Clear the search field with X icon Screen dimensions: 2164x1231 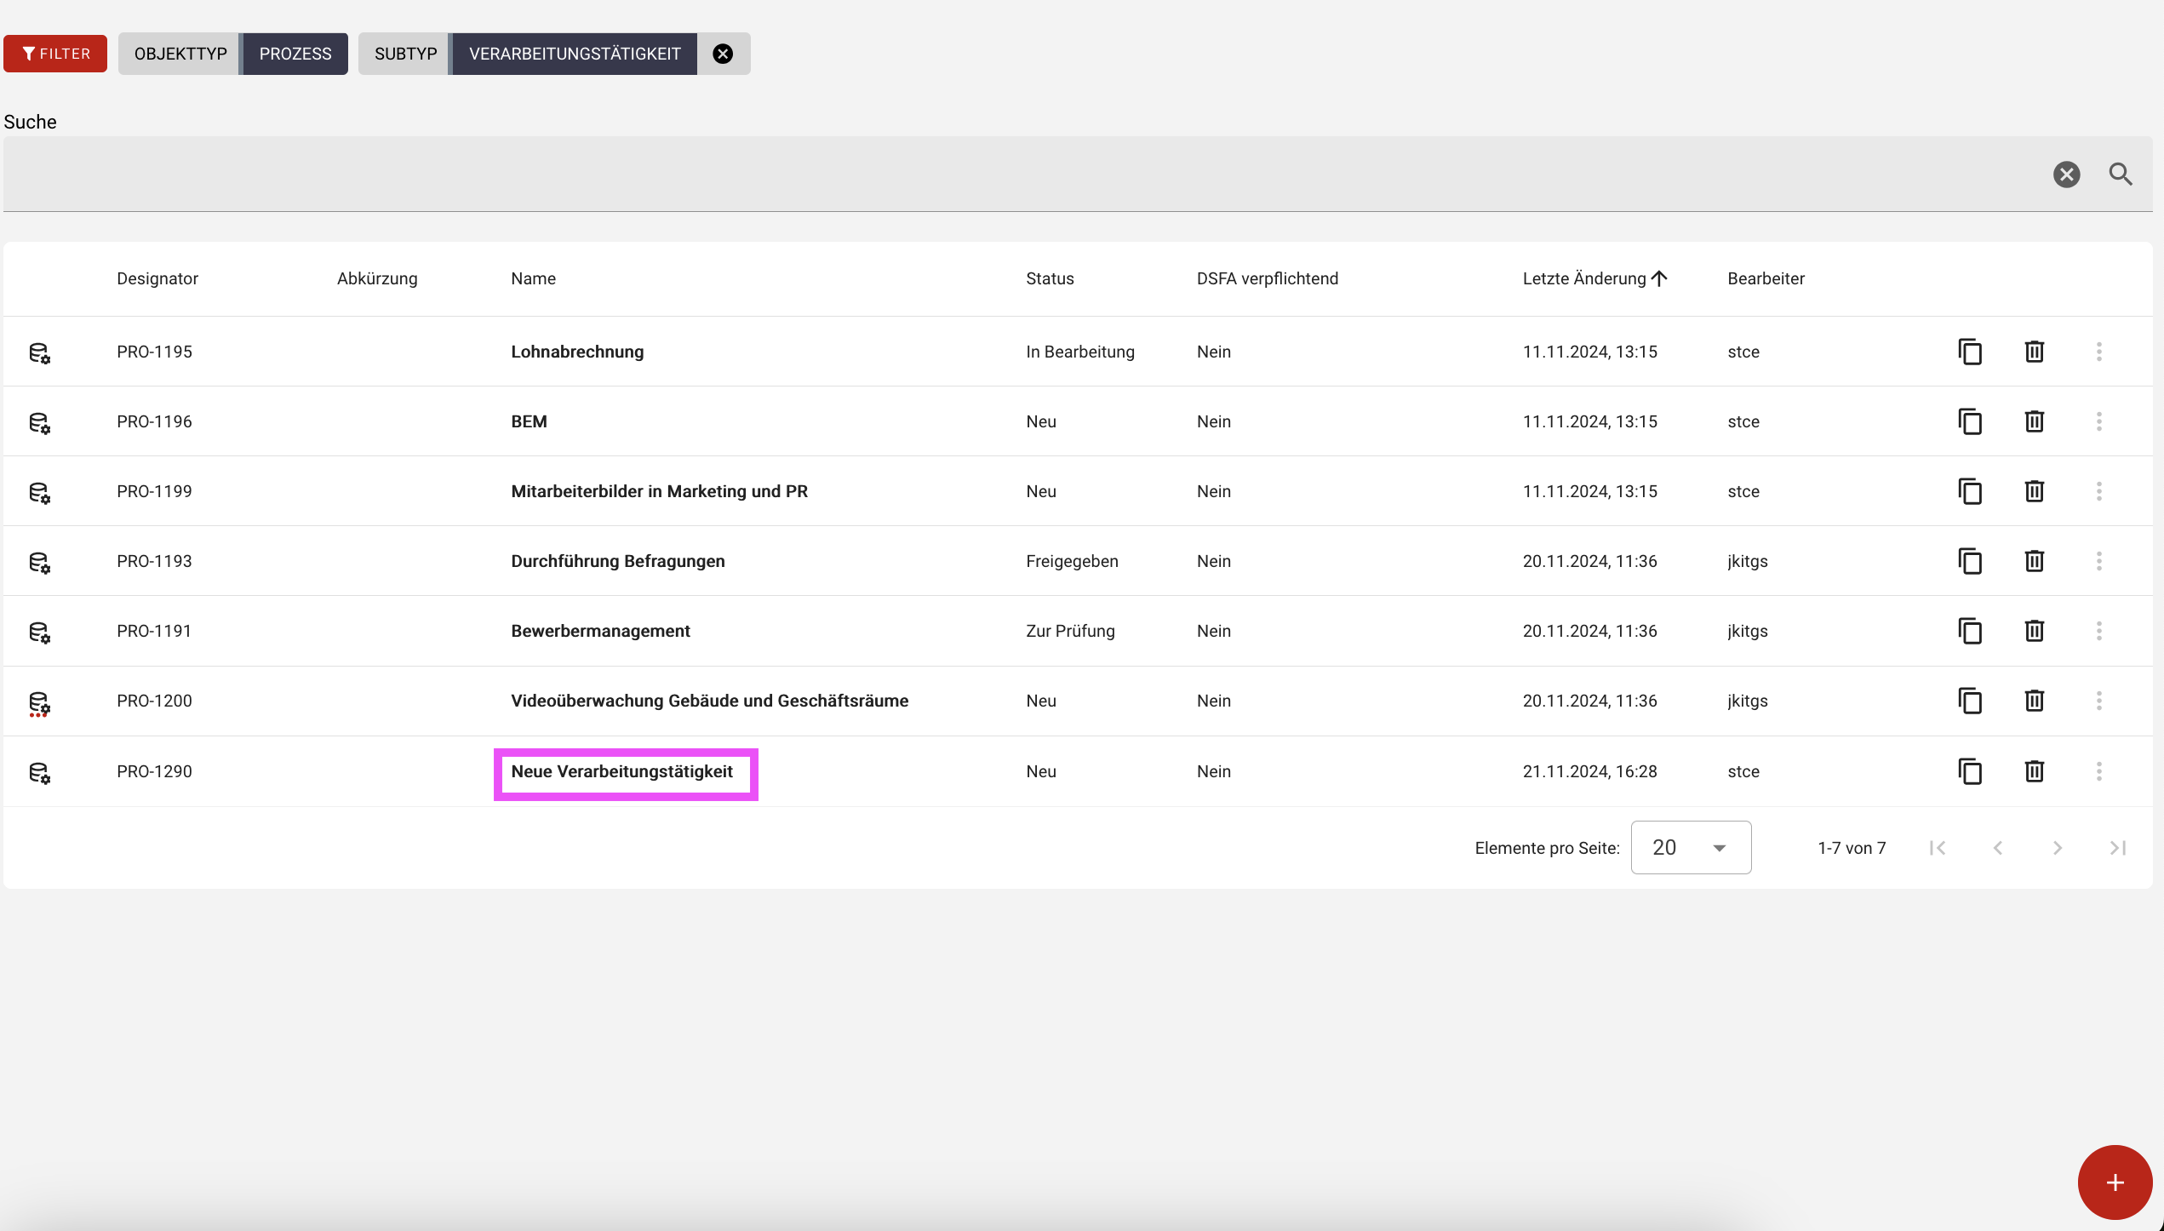coord(2066,175)
